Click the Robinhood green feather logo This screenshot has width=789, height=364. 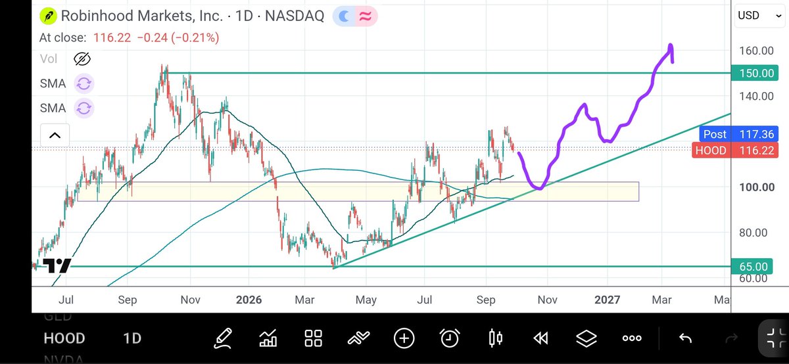[x=47, y=16]
